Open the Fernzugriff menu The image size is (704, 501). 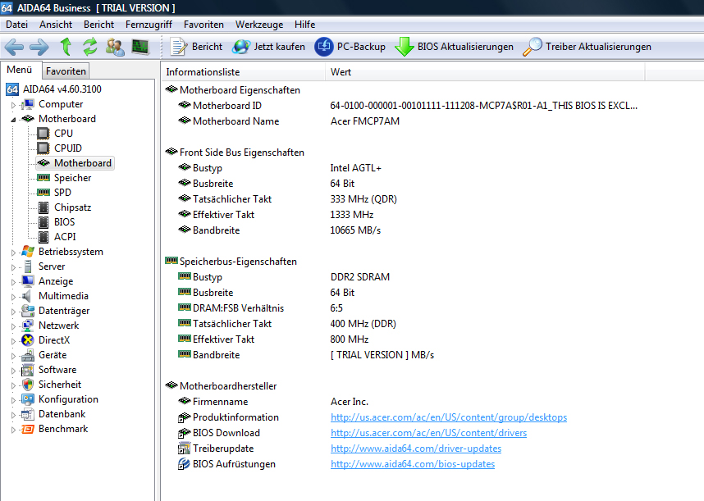(x=149, y=25)
